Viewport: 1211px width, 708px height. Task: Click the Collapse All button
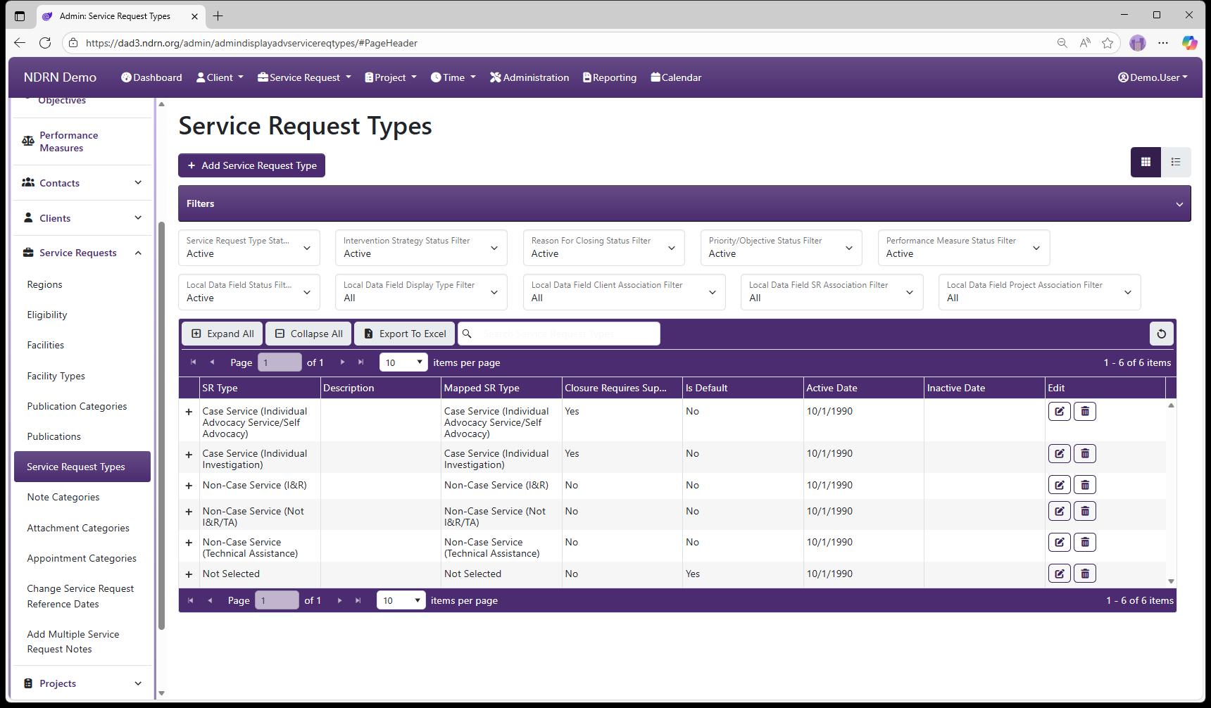click(x=308, y=334)
